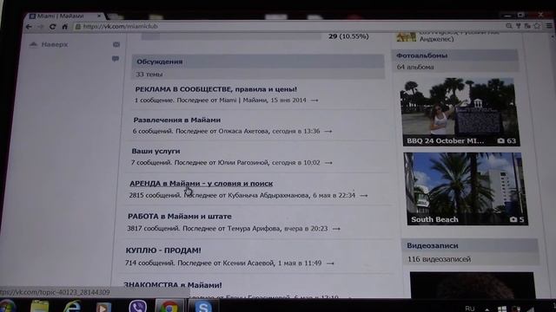Click message text from Ксении Асаевой
Image resolution: width=556 pixels, height=312 pixels.
pos(223,263)
